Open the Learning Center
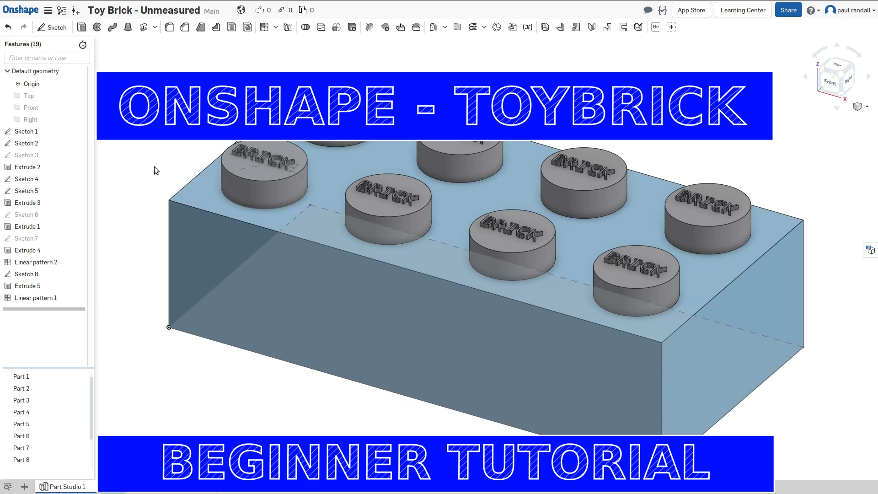878x494 pixels. (x=743, y=10)
